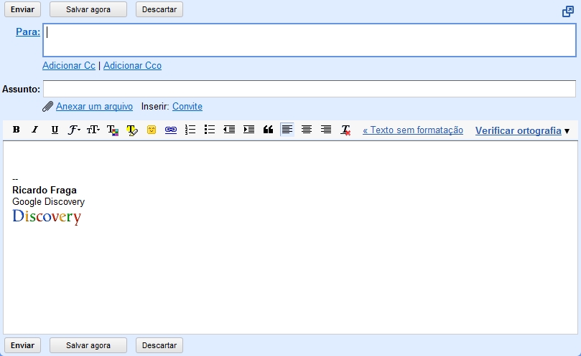Apply numbered list formatting

coord(190,130)
